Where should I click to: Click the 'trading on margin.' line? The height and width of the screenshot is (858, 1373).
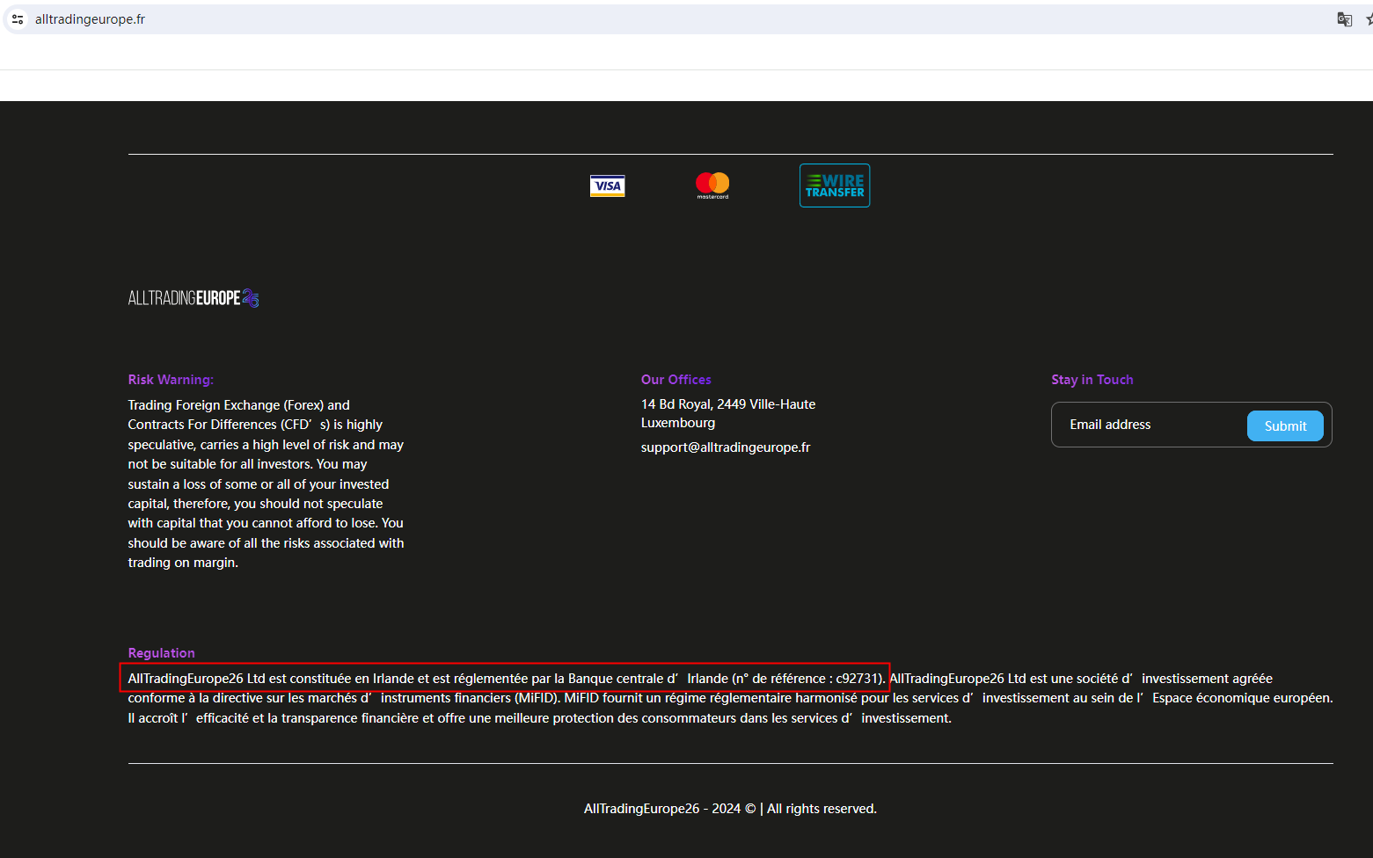tap(183, 563)
